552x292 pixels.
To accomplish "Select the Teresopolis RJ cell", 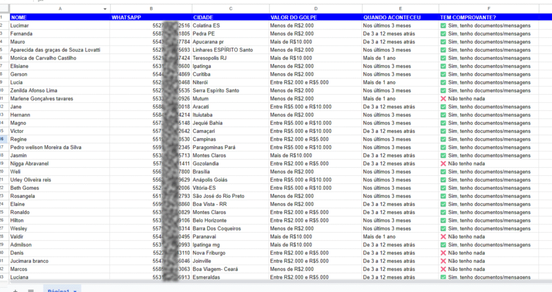I will (x=230, y=58).
